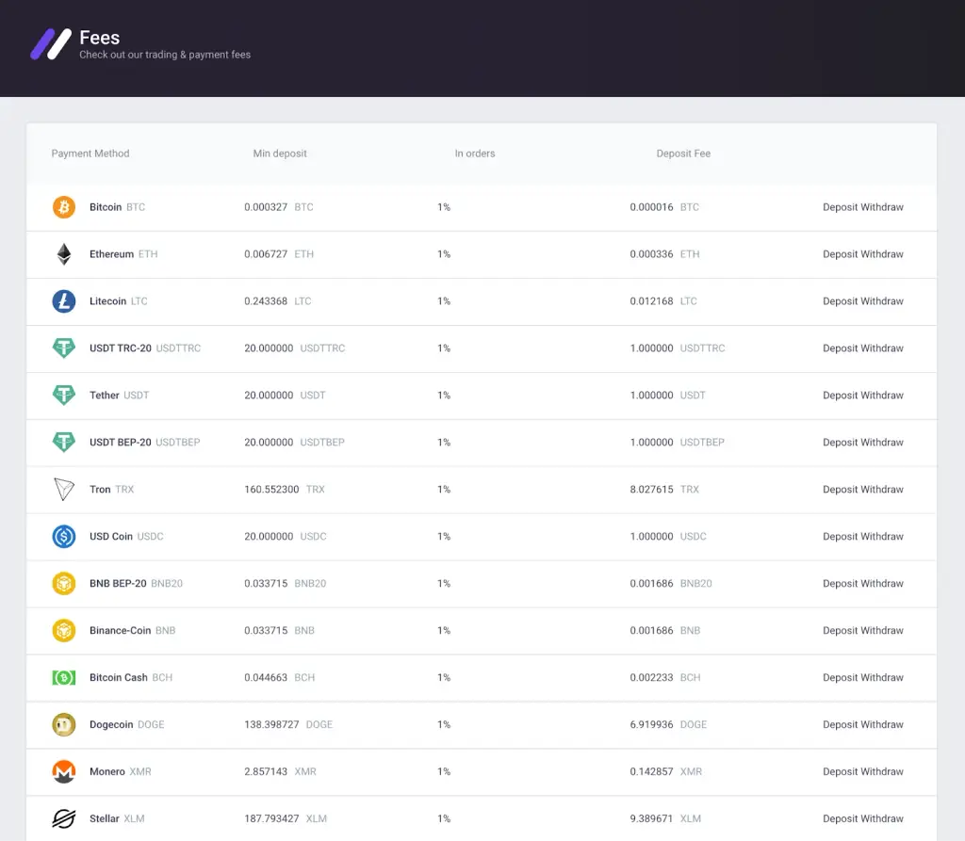Click deposit fee 0.002233 BCH
This screenshot has width=965, height=841.
coord(665,677)
